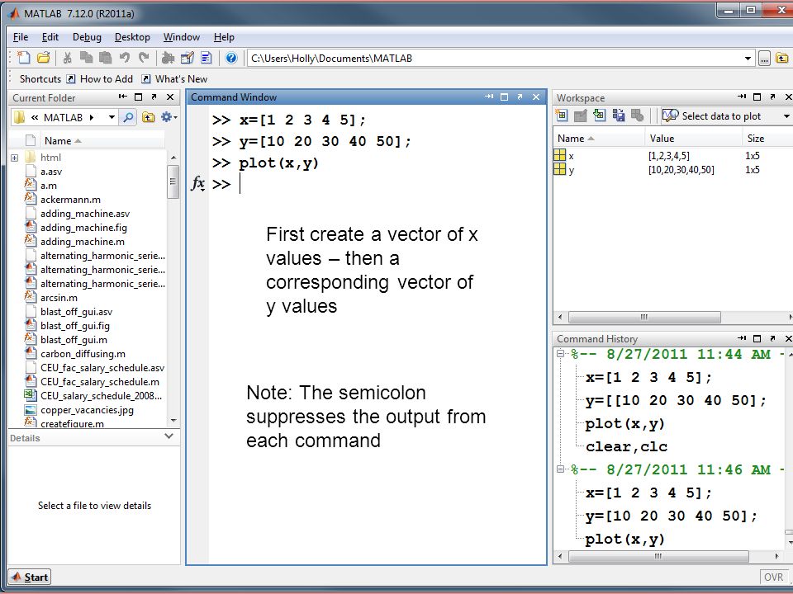Viewport: 793px width, 594px height.
Task: Go up one folder level in main toolbar
Action: (x=782, y=58)
